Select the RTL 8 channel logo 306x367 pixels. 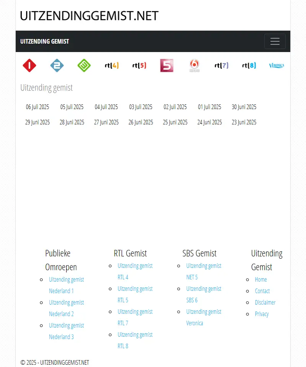point(249,65)
